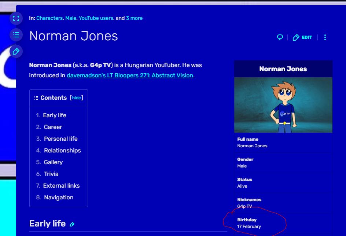Screen dimensions: 346x236
Task: Open page comments speech bubble icon
Action: point(280,37)
